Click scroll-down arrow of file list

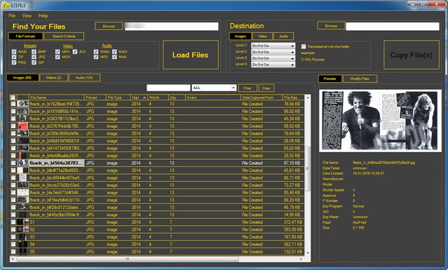pyautogui.click(x=308, y=252)
